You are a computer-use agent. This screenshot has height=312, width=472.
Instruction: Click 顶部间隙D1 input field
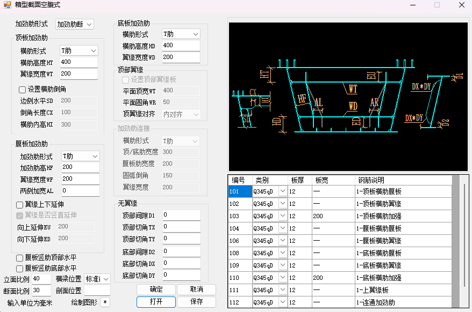pos(182,215)
